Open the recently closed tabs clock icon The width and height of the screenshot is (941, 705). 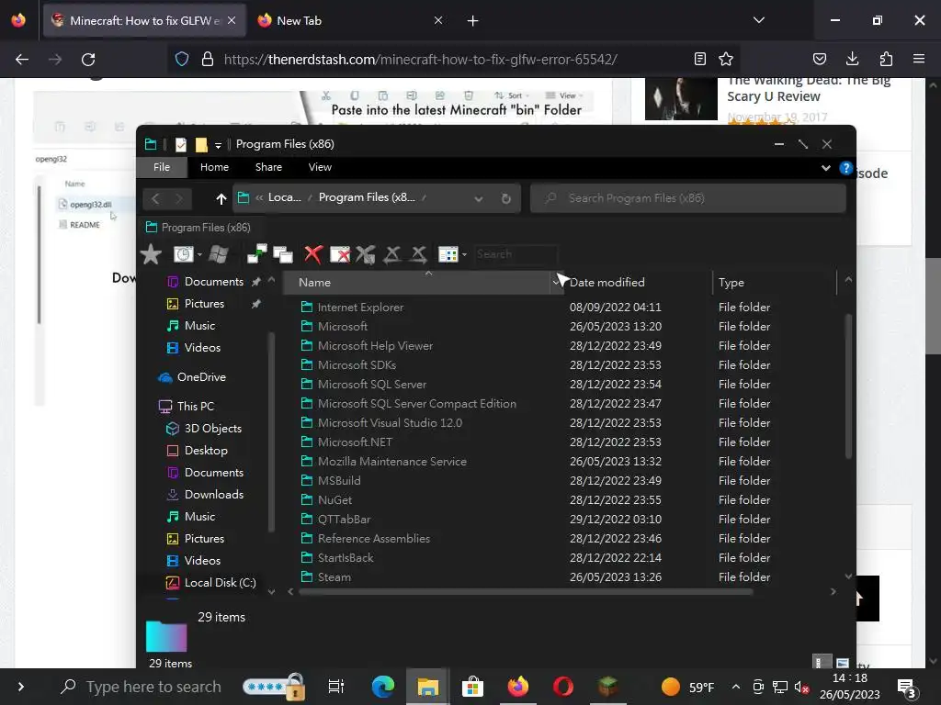point(183,254)
